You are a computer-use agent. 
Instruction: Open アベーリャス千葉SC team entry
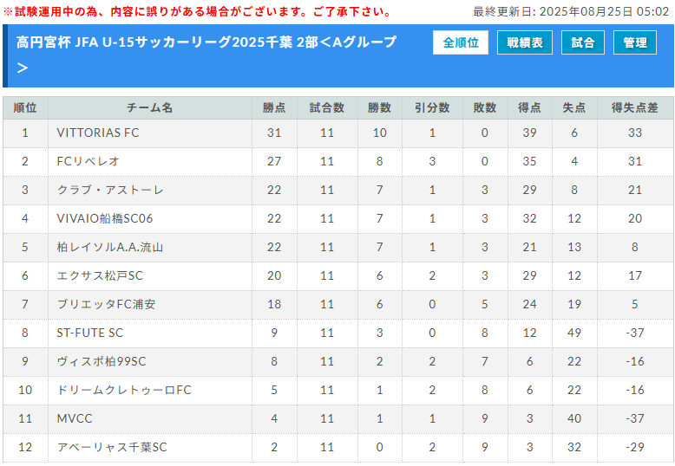click(111, 447)
